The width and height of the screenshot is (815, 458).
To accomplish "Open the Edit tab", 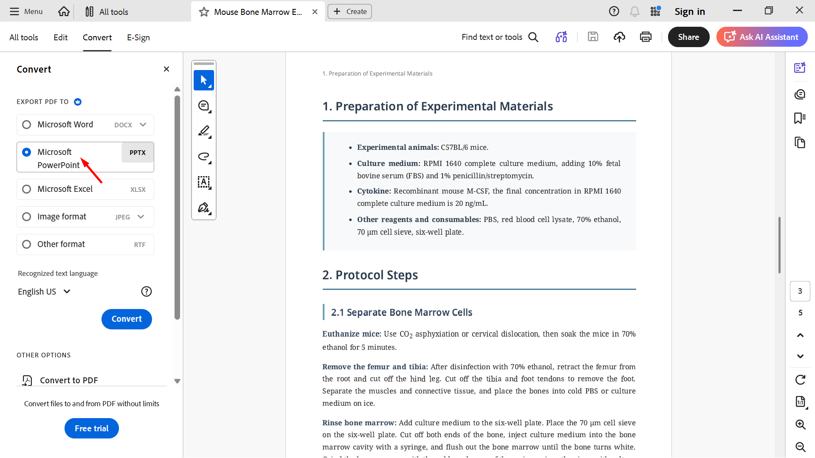I will (60, 37).
